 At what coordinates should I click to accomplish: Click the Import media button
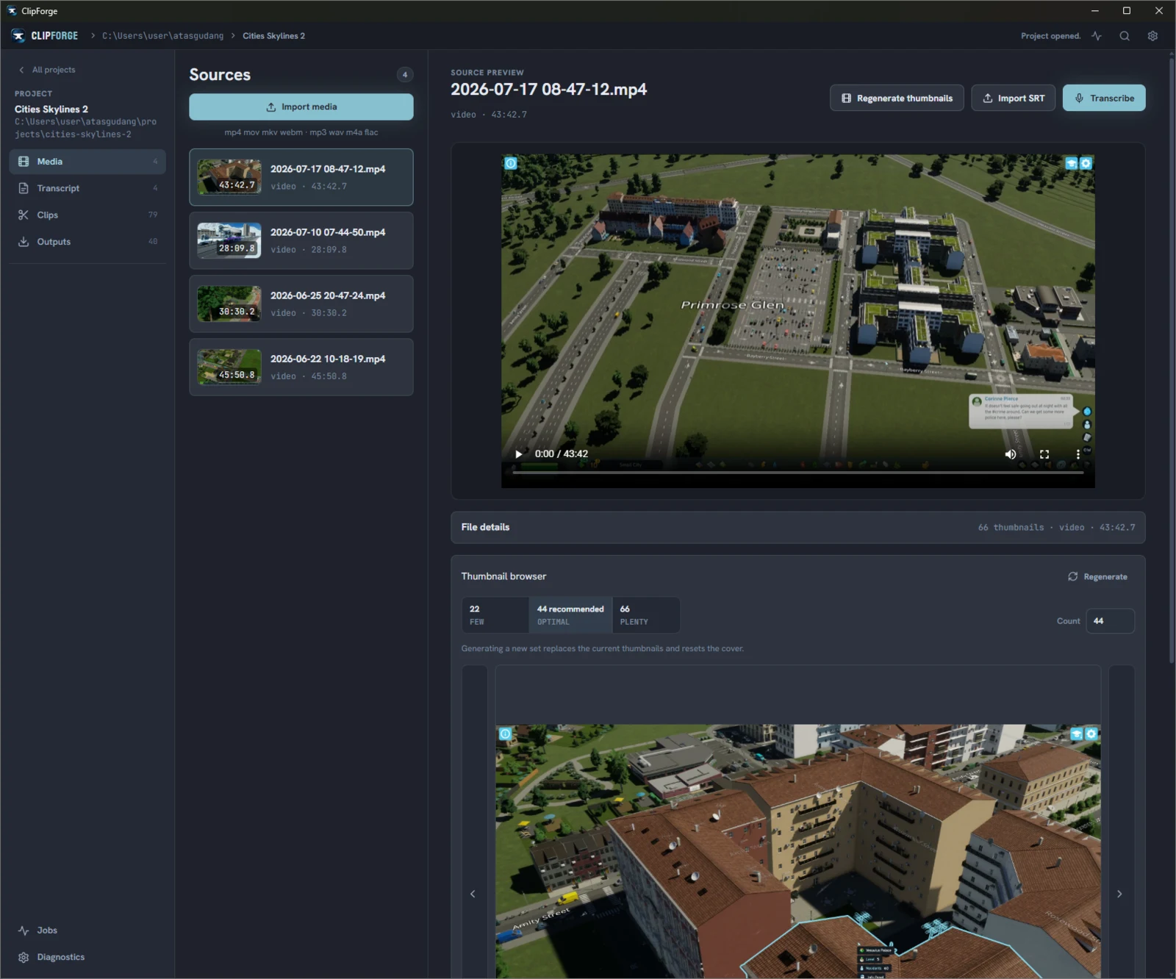click(x=301, y=107)
